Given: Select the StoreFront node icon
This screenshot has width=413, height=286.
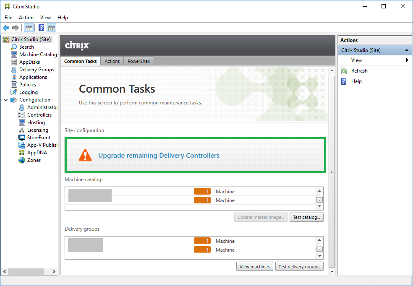Looking at the screenshot, I should click(x=22, y=138).
